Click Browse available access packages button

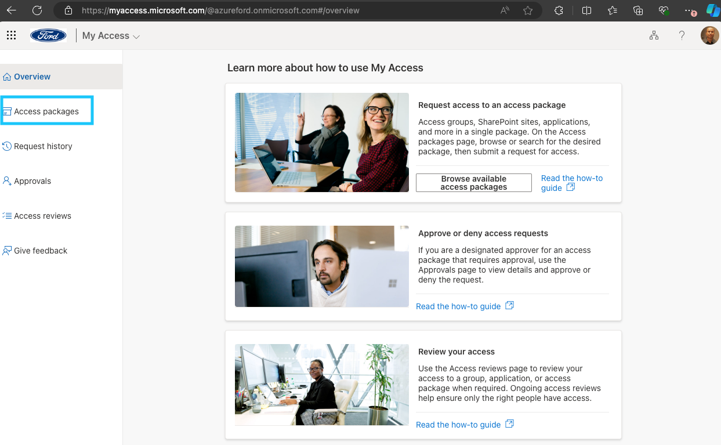point(474,183)
